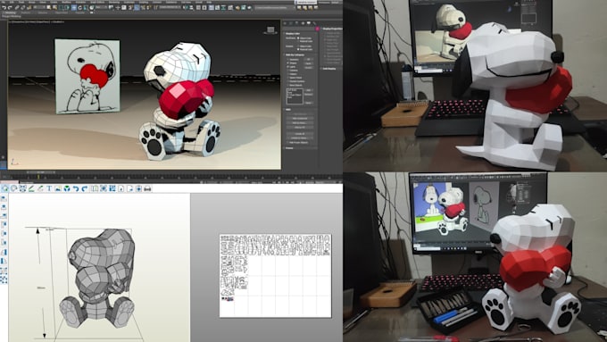Click bottom icon in Pepakura left sidebar

pos(4,279)
